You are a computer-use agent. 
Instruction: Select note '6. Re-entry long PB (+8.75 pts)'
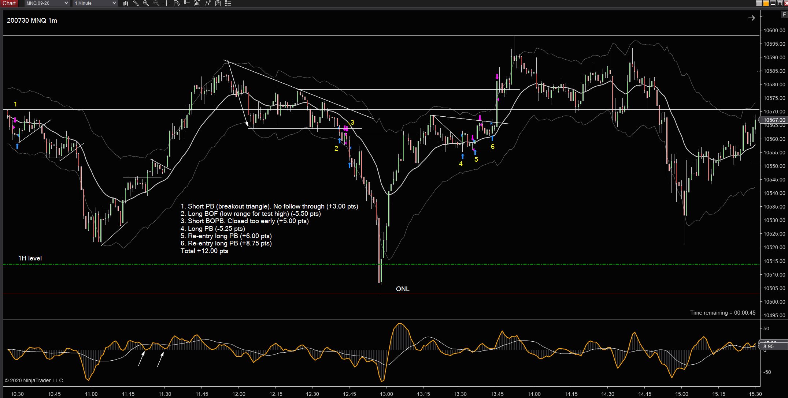tap(226, 243)
